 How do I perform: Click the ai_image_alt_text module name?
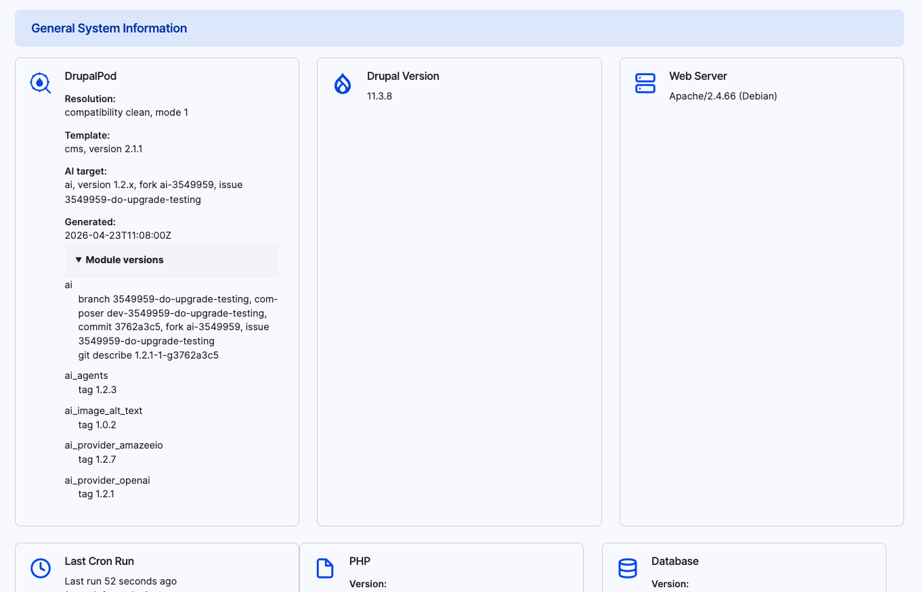tap(104, 411)
